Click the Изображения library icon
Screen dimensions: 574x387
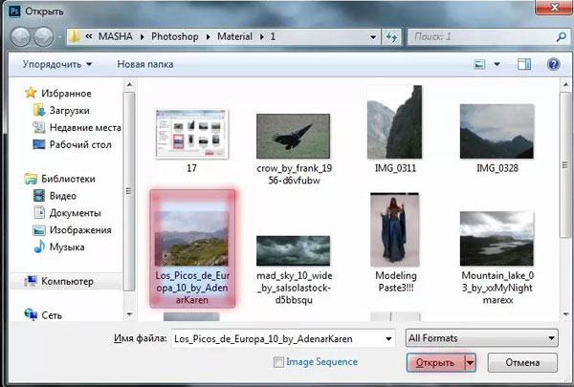tap(39, 229)
